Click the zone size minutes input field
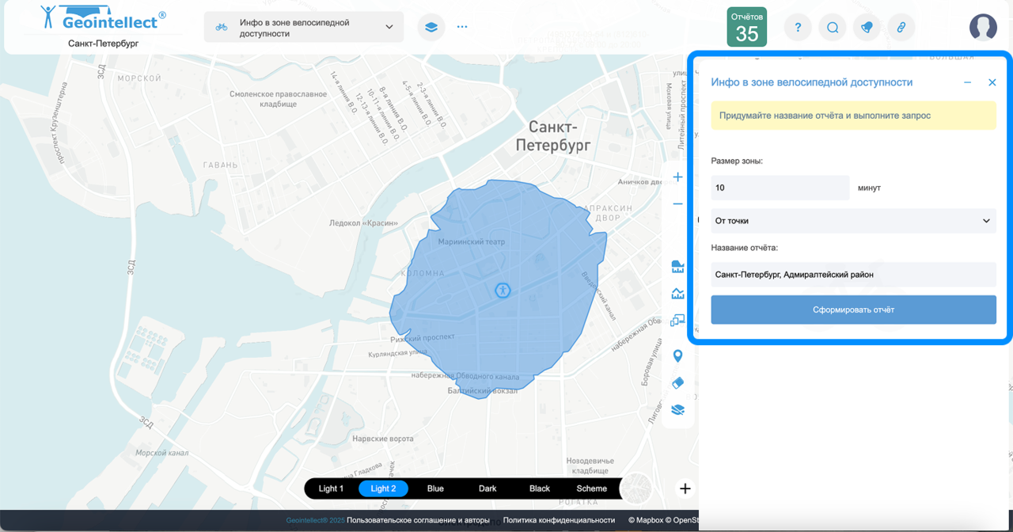1013x532 pixels. point(780,188)
